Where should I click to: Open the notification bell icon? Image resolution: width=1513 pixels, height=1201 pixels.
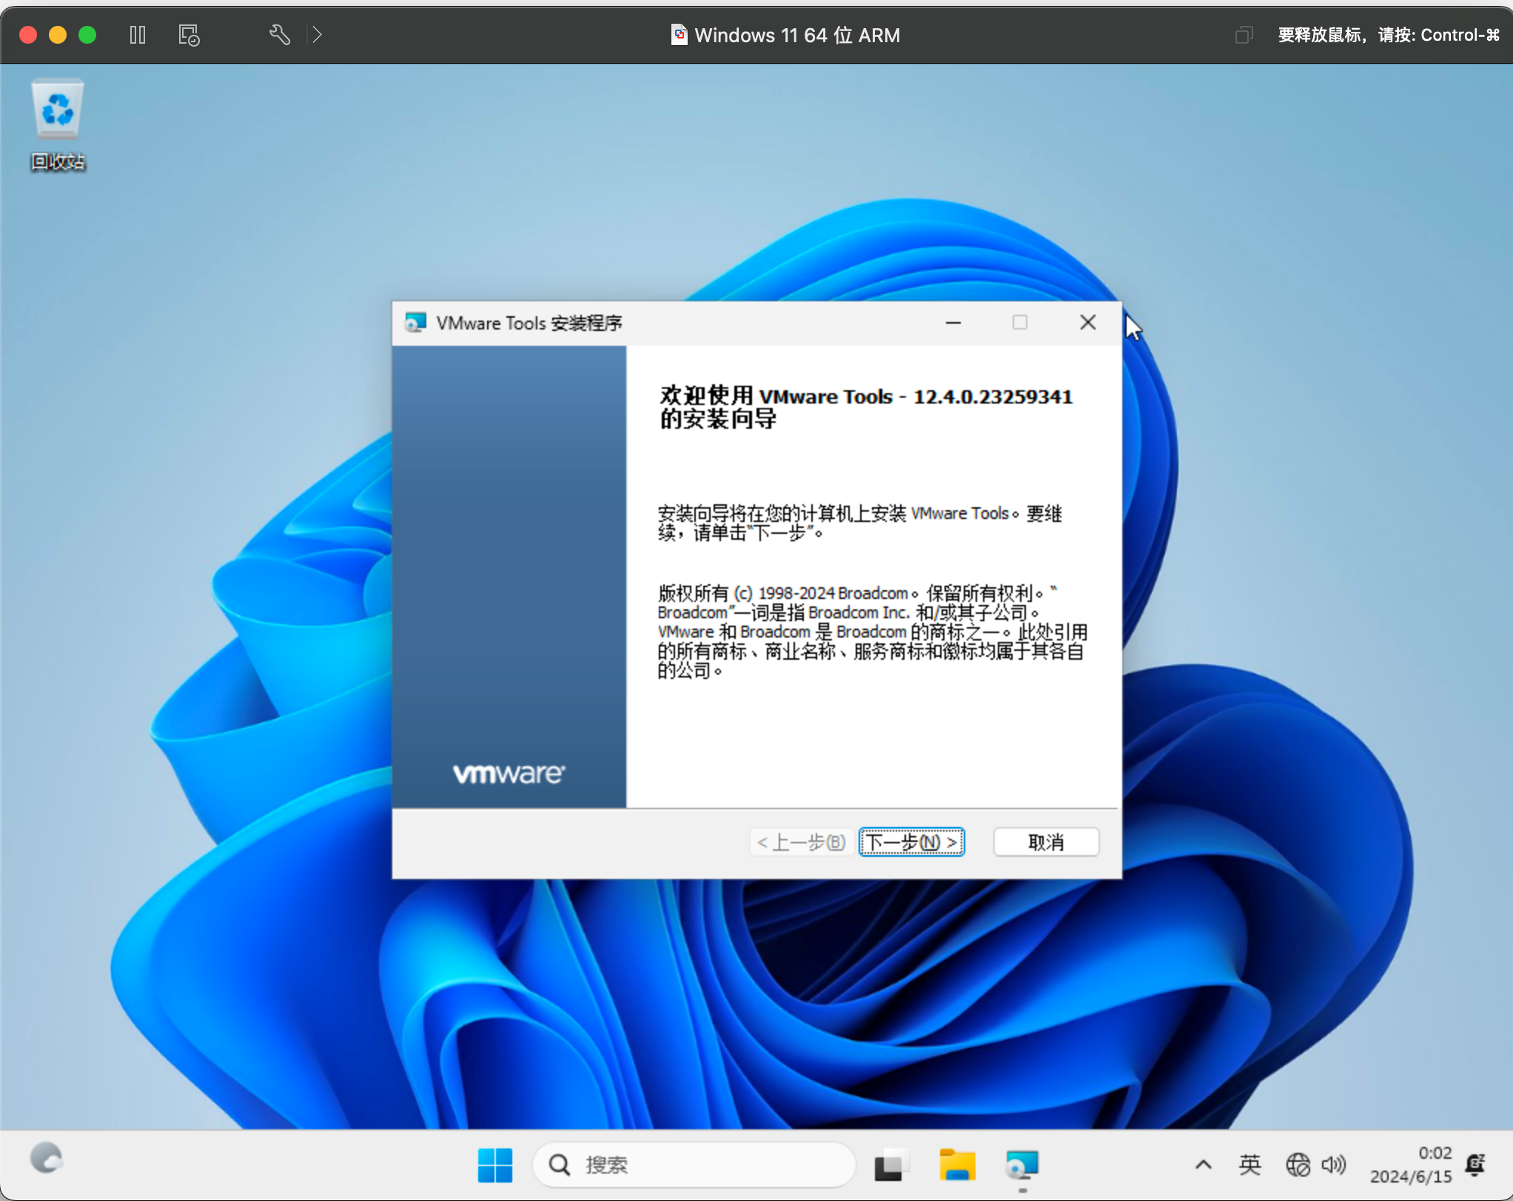click(1475, 1165)
